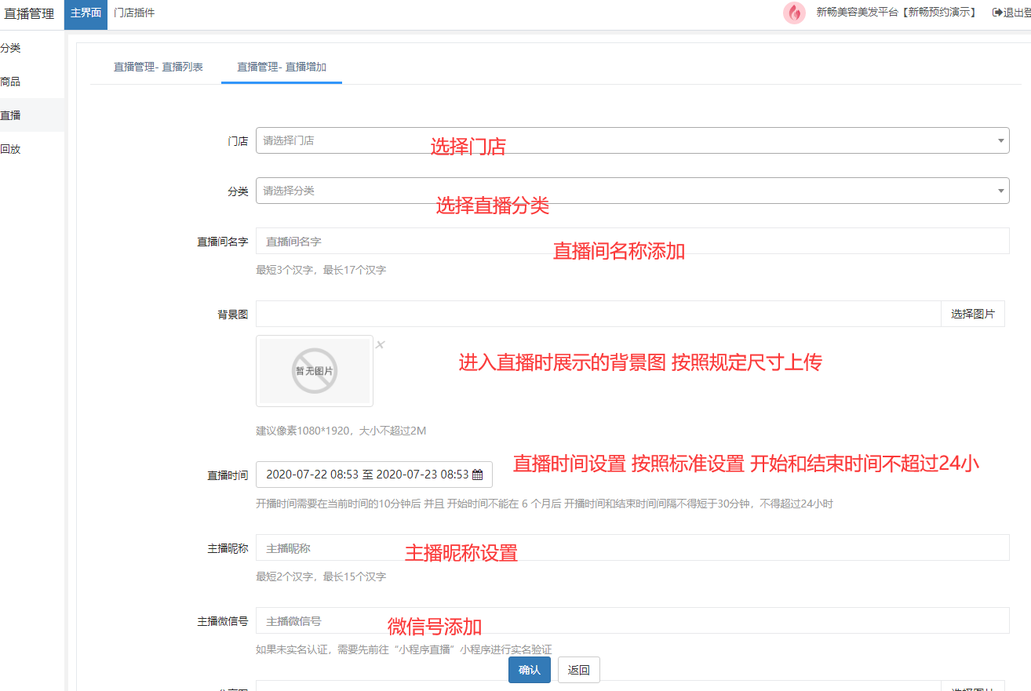The height and width of the screenshot is (691, 1031).
Task: Remove background image with the X icon
Action: coord(380,344)
